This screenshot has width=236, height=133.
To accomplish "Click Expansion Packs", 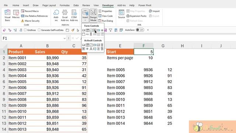I will tap(136, 16).
